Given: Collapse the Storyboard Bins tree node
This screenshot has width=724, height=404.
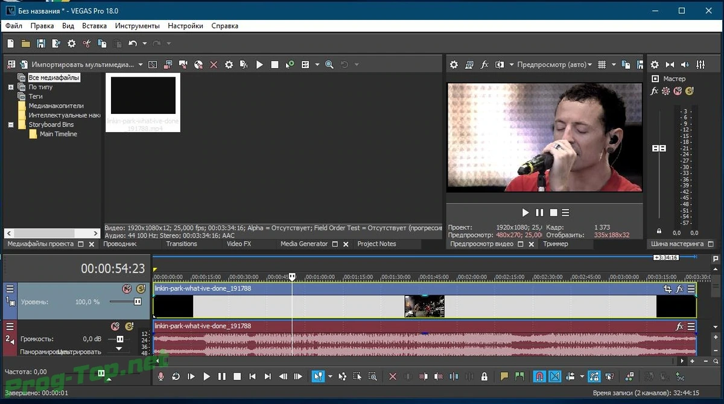Looking at the screenshot, I should (x=11, y=125).
